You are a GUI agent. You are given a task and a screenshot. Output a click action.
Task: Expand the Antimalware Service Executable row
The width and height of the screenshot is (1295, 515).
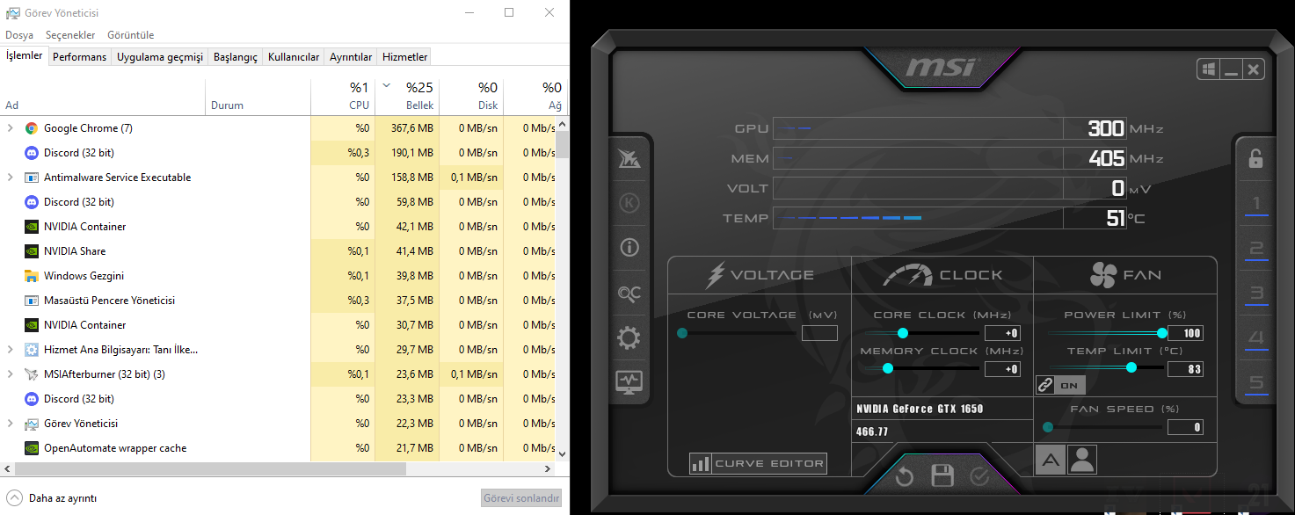click(11, 178)
